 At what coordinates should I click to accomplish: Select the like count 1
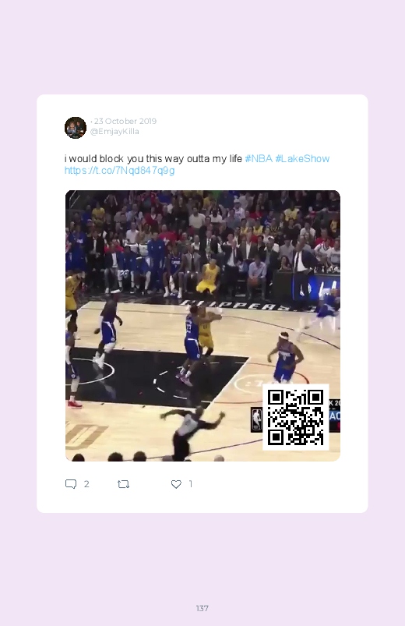point(191,484)
